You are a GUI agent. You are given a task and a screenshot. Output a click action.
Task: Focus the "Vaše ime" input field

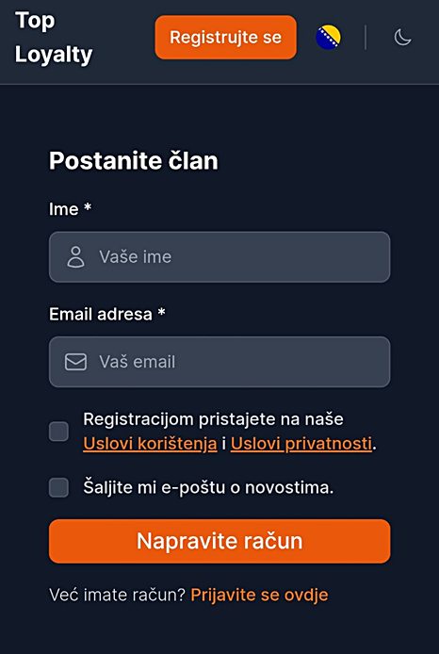(219, 257)
